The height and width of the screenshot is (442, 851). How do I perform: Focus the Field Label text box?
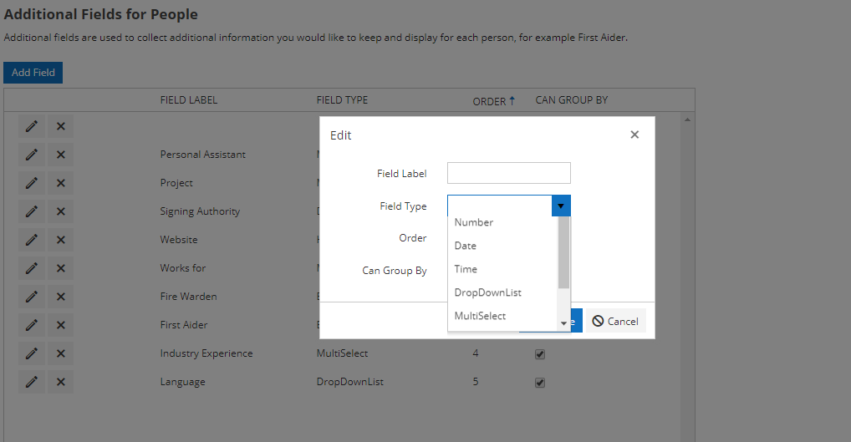(508, 173)
